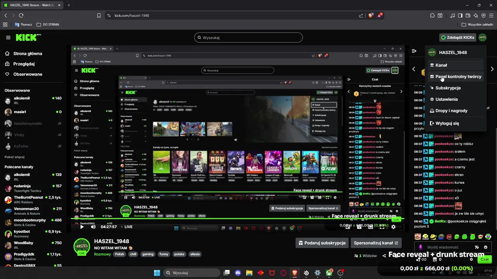Viewport: 497px width, 279px height.
Task: Open kyootbot recommended channel
Action: tap(33, 234)
